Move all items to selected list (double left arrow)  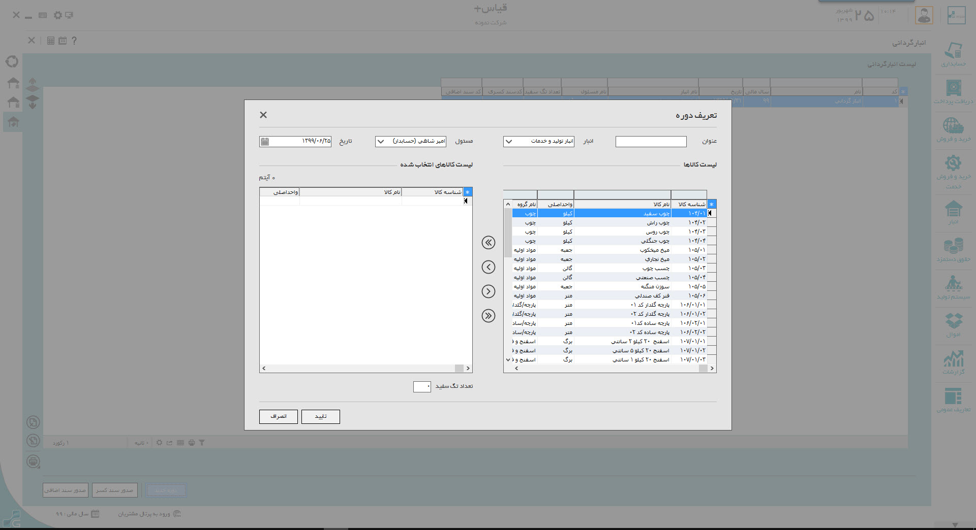click(489, 243)
